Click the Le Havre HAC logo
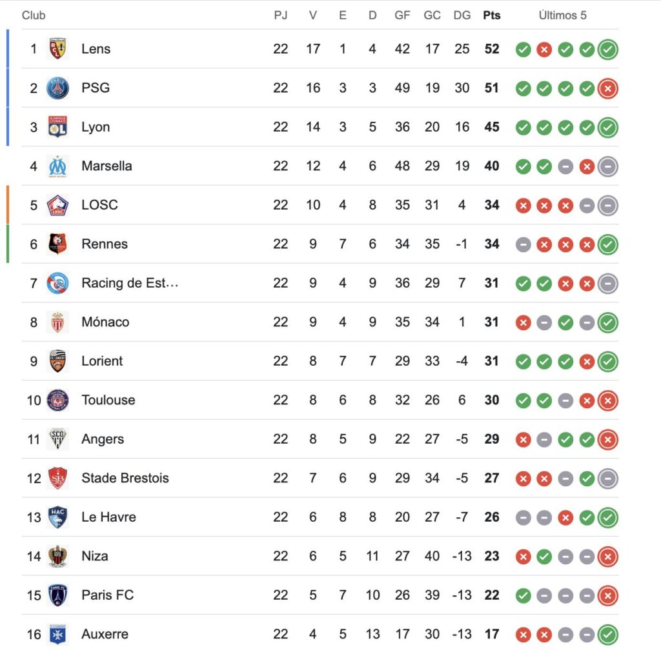This screenshot has height=652, width=661. (57, 517)
